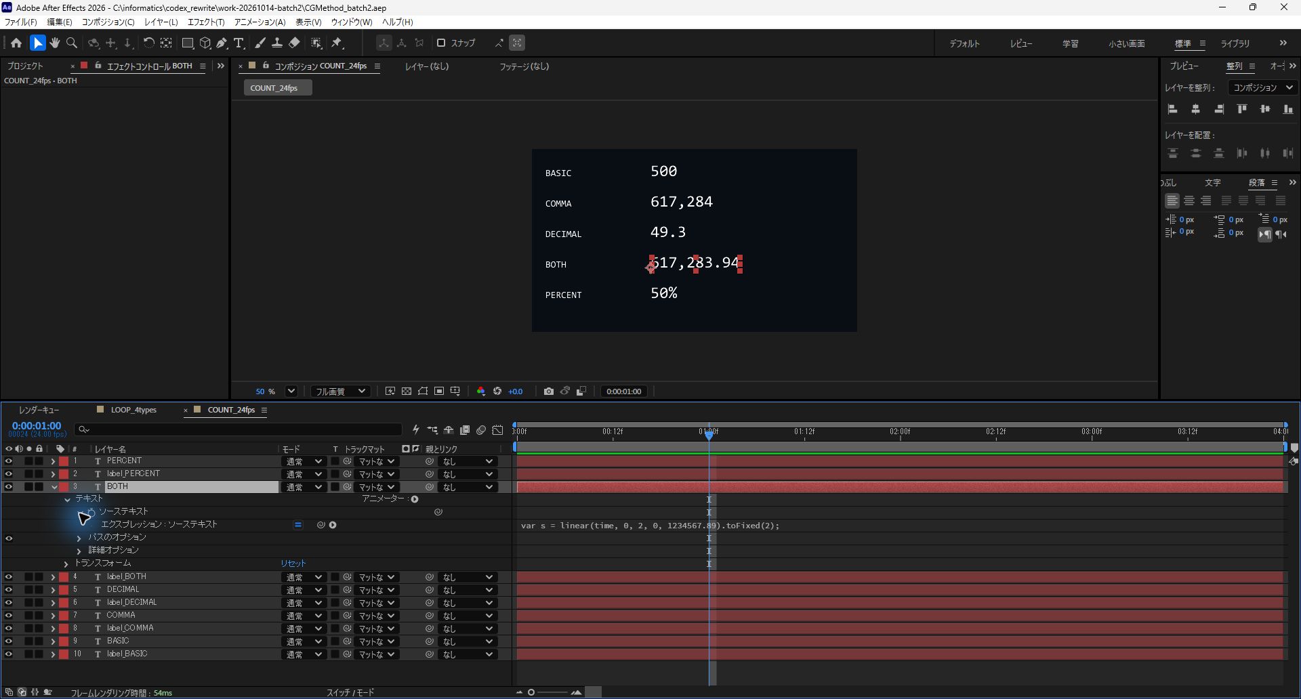The width and height of the screenshot is (1301, 699).
Task: Open blend mode dropdown for PERCENT layer
Action: [x=303, y=462]
